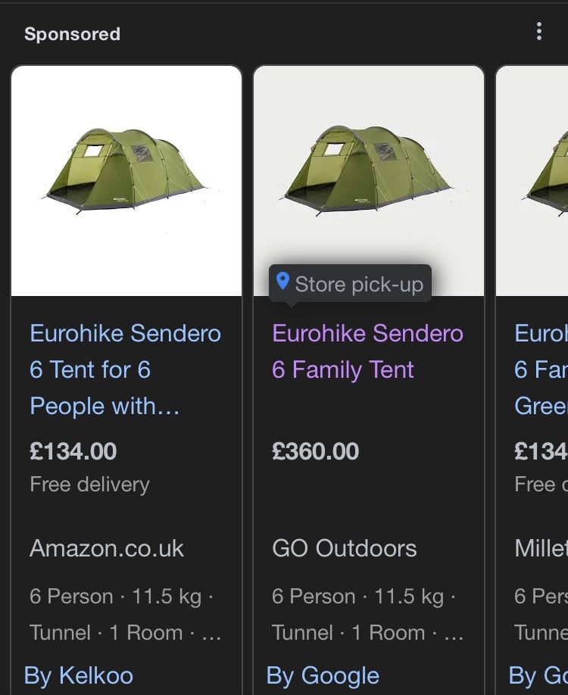
Task: Select the £134.00 price on Amazon listing
Action: point(73,452)
